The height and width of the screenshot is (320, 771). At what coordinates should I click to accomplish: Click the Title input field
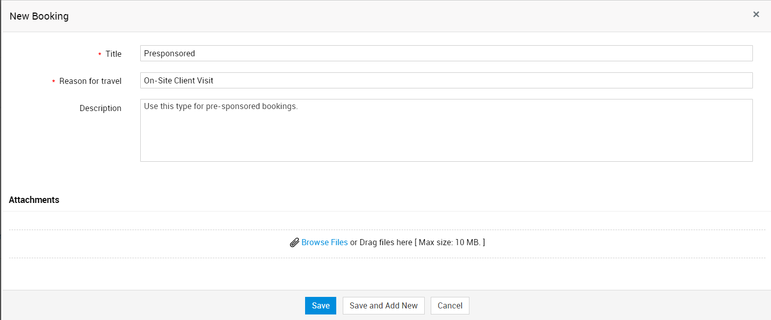coord(446,53)
